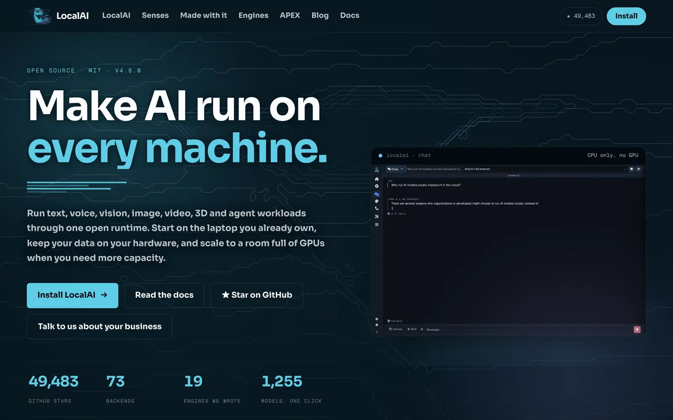Open the Home icon in the chat demo sidebar
The width and height of the screenshot is (673, 420).
[376, 179]
